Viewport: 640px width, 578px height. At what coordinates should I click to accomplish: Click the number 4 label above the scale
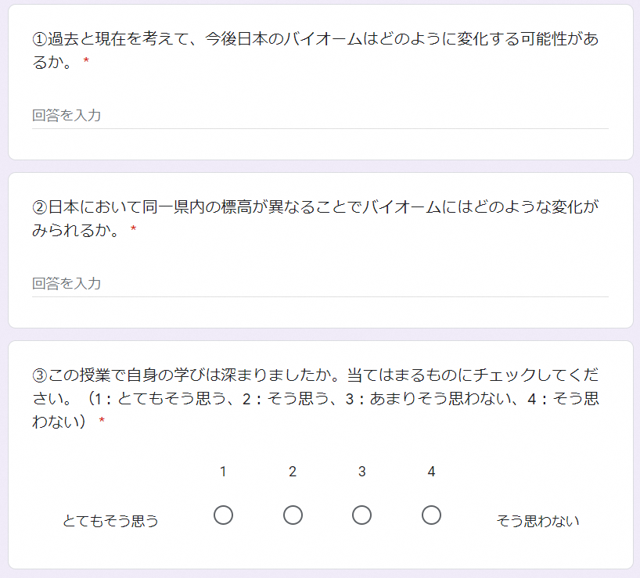tap(431, 472)
